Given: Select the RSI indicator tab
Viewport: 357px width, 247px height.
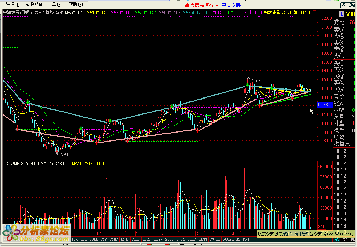Looking at the screenshot, I should coord(83,239).
